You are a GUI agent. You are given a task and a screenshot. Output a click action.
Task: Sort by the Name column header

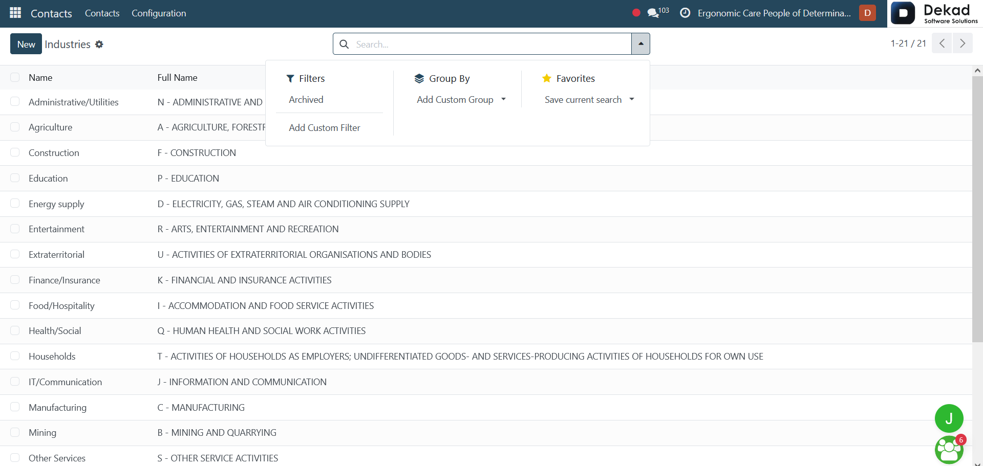point(40,78)
